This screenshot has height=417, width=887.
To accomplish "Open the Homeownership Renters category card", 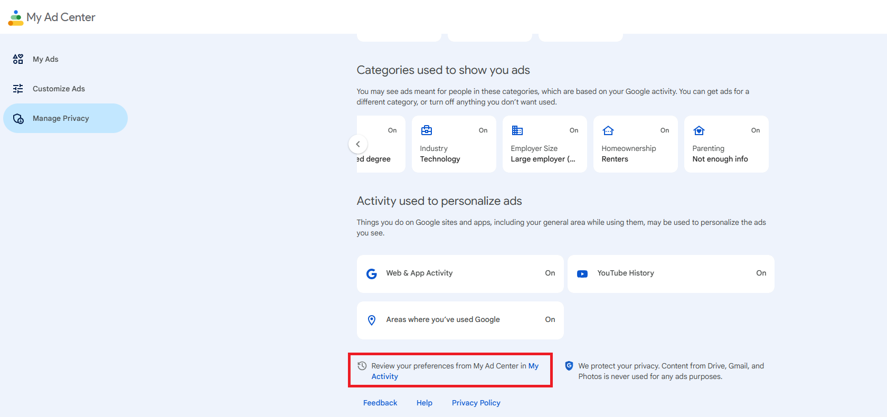I will click(636, 144).
